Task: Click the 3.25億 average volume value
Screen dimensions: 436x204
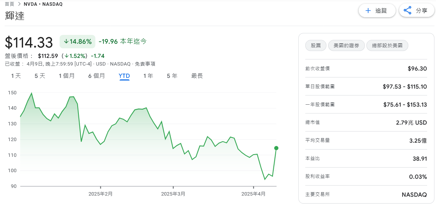Action: click(x=418, y=140)
